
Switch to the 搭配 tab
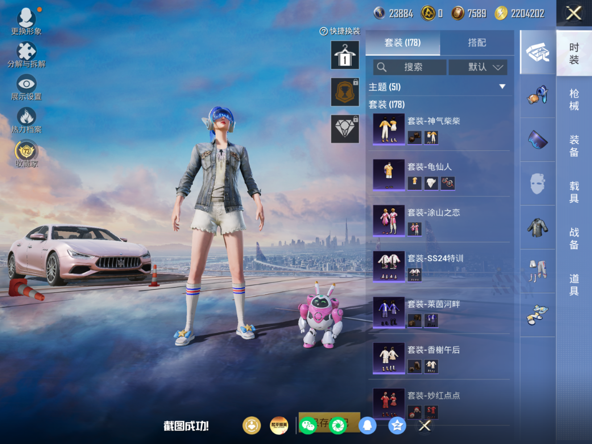point(477,42)
